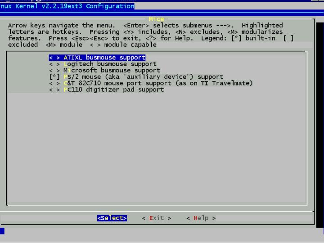Select Microsoft busmouse support row
This screenshot has height=243, width=324.
[x=104, y=71]
